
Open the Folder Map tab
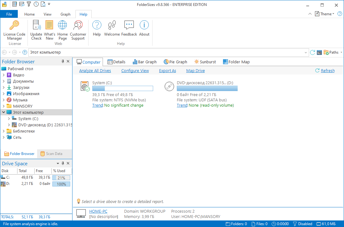(236, 62)
